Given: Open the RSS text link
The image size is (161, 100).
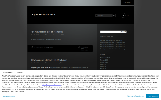Looking at the screenshot, I should click(128, 15).
